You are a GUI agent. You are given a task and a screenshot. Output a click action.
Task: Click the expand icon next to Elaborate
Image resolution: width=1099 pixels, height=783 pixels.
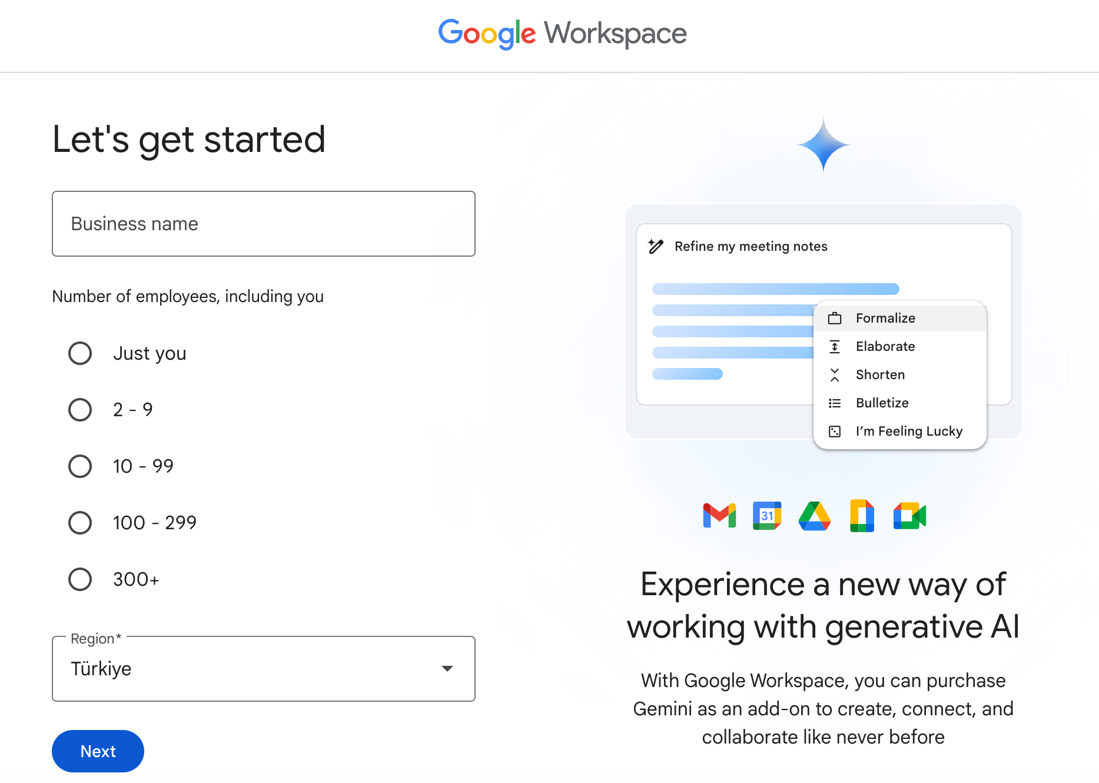pos(835,347)
